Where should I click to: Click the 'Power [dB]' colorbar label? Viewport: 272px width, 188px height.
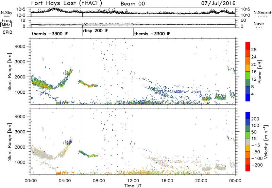point(259,72)
